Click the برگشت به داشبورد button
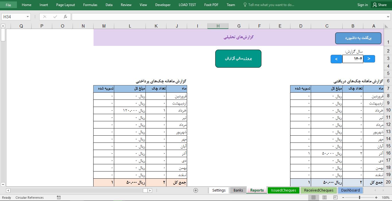The image size is (392, 201). 358,38
